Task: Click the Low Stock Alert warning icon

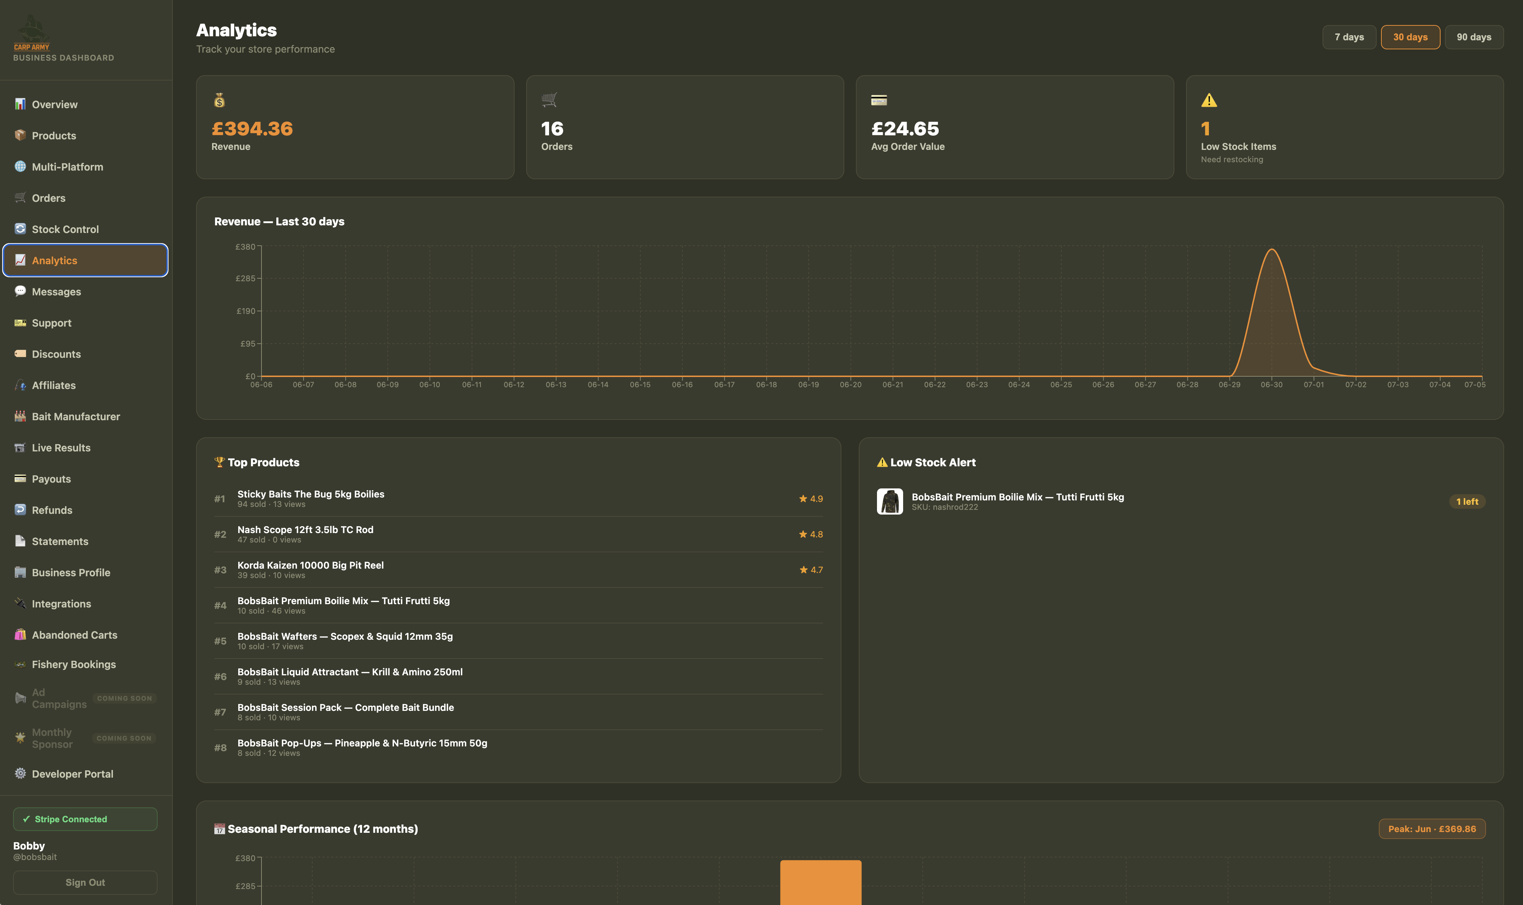Action: (x=882, y=462)
